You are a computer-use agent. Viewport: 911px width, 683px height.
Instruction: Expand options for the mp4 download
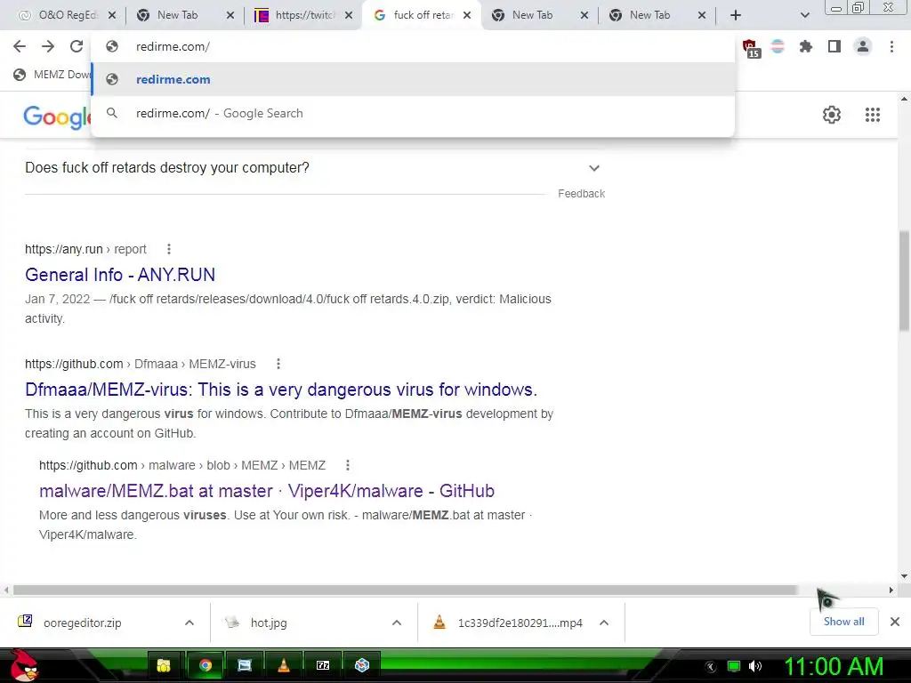click(x=604, y=623)
